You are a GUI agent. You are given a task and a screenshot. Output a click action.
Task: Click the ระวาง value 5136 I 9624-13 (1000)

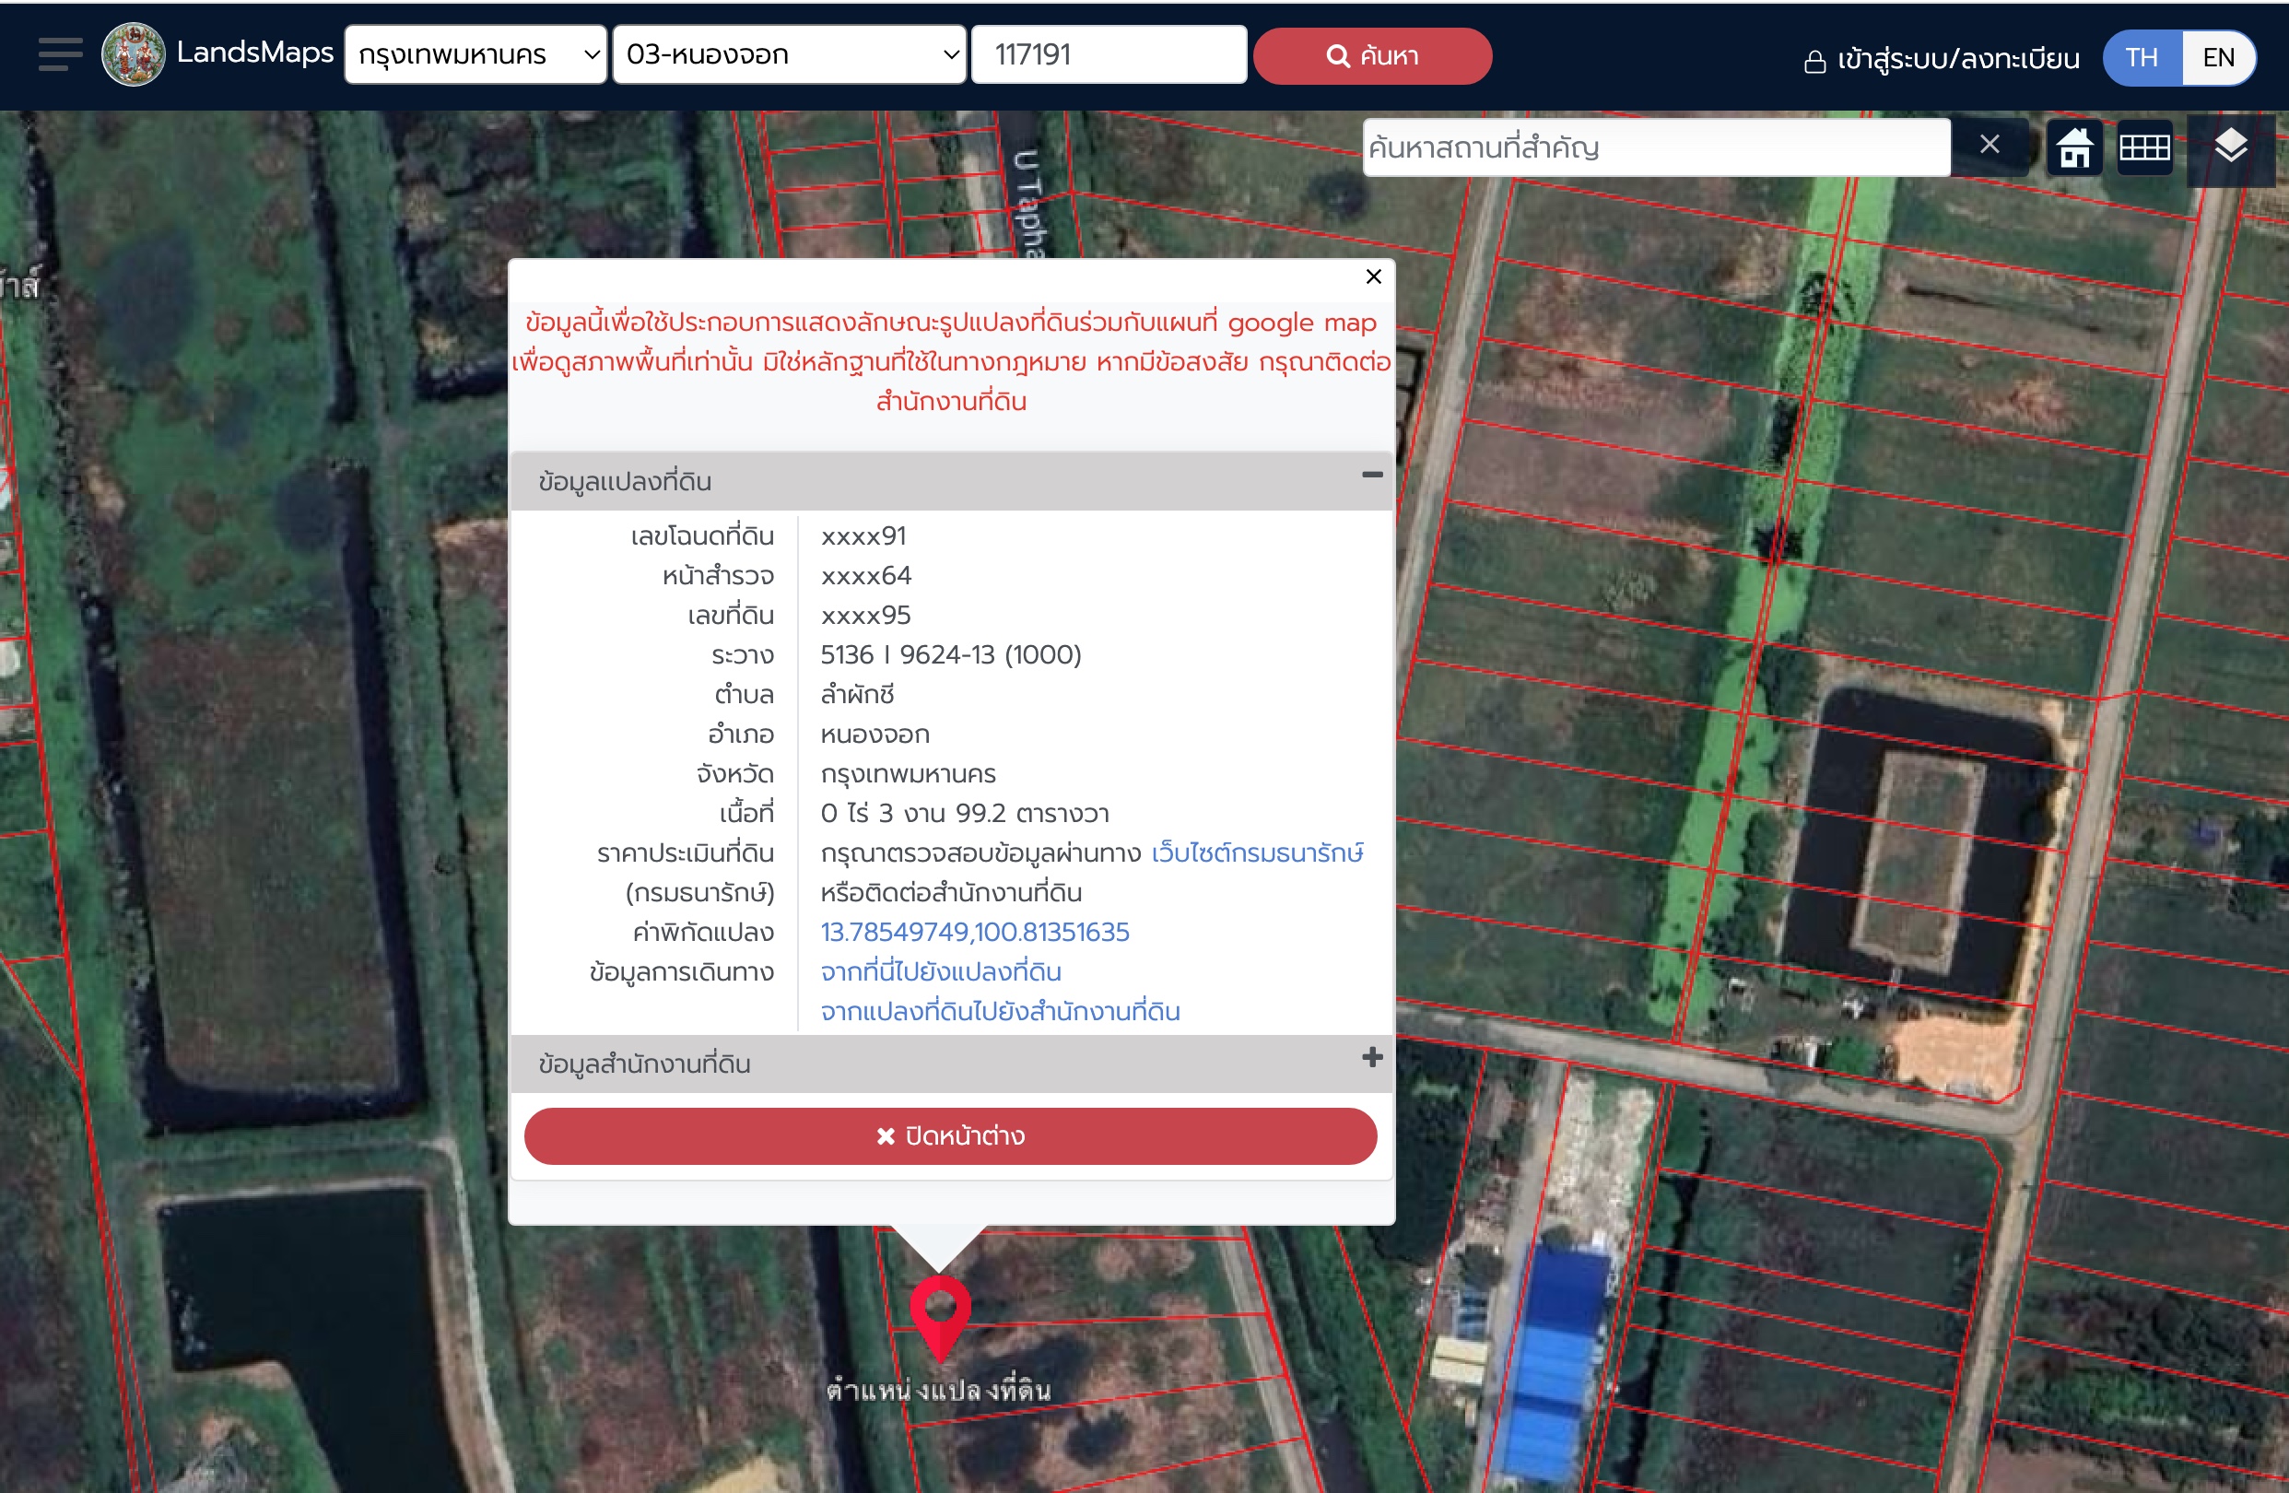tap(950, 655)
